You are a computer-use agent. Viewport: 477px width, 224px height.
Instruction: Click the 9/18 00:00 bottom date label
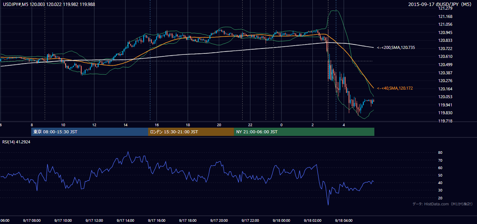[281, 220]
